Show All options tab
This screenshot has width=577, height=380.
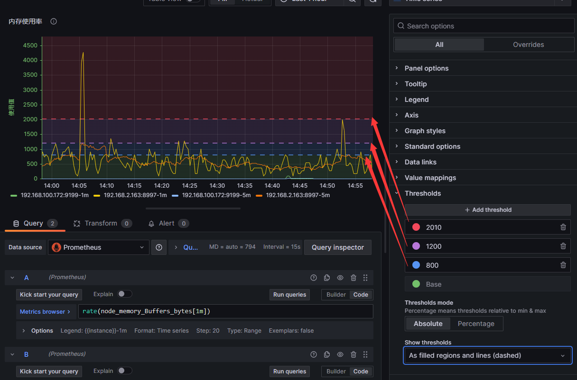coord(439,45)
